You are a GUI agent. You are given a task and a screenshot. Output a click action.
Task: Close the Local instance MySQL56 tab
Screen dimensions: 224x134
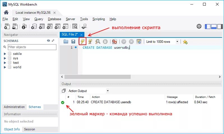(54, 13)
